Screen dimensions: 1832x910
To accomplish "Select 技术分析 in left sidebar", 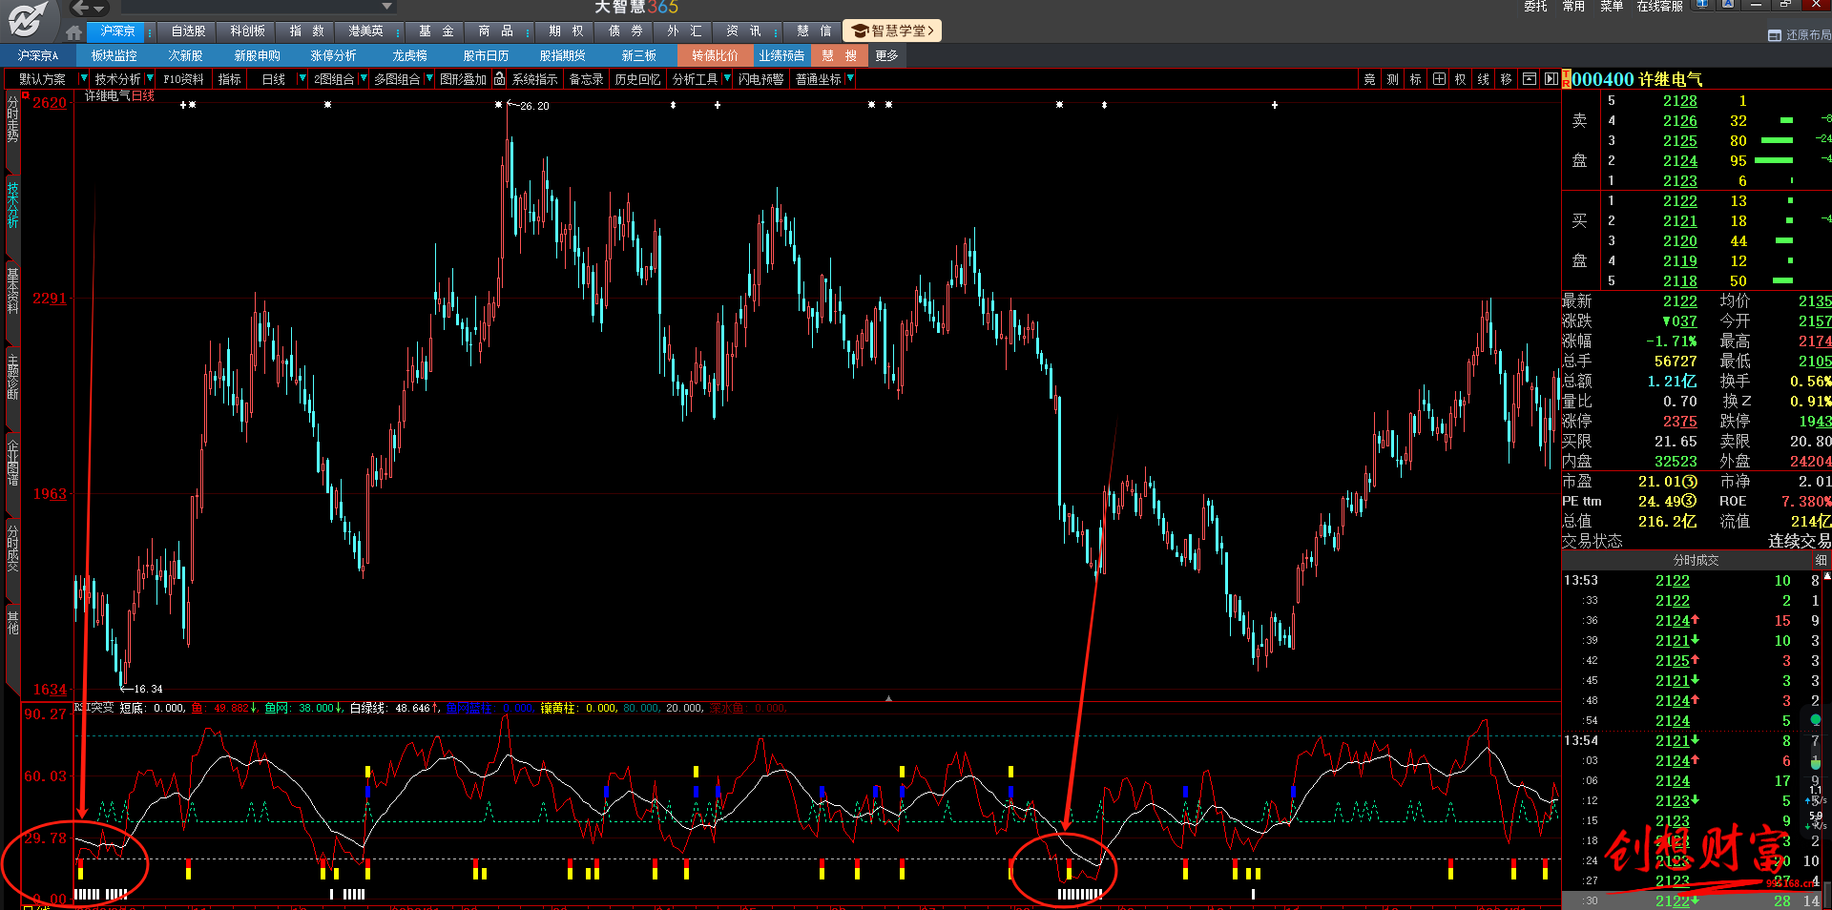I will (12, 205).
